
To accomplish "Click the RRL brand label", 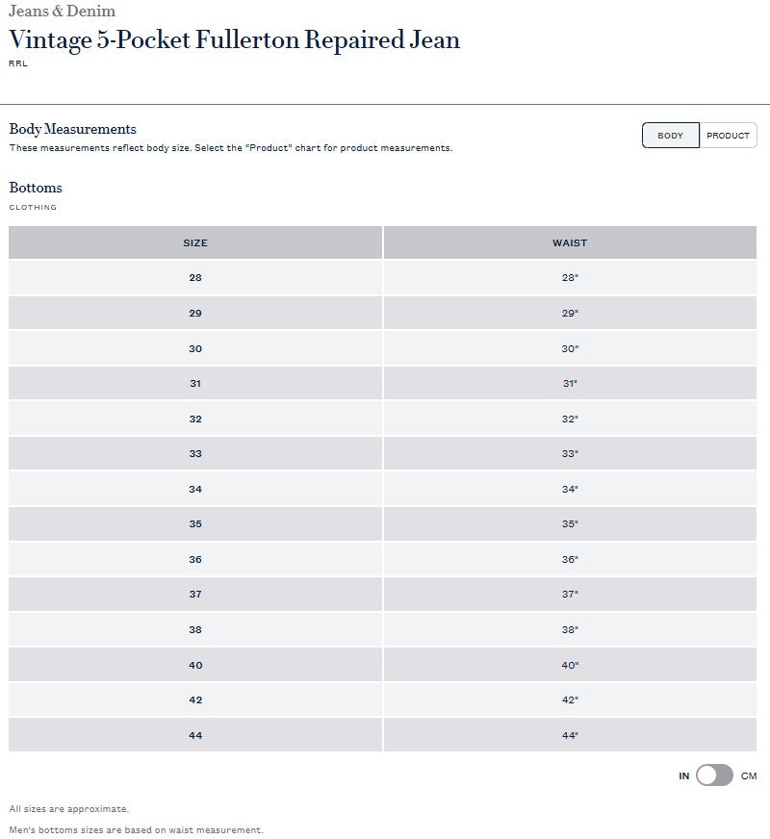I will (18, 64).
